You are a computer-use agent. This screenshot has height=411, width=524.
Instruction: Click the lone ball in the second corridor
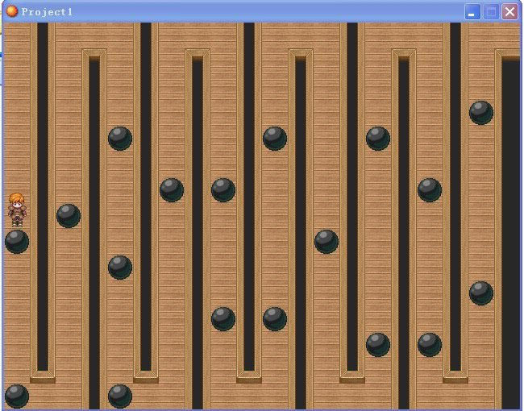(x=69, y=215)
